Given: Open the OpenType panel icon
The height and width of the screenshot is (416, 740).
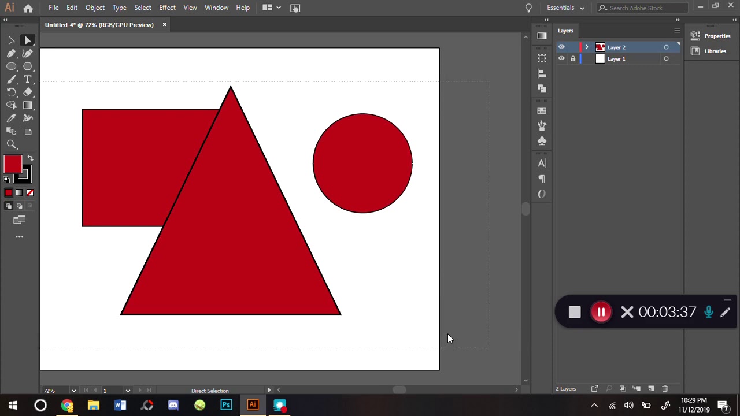Looking at the screenshot, I should tap(542, 194).
